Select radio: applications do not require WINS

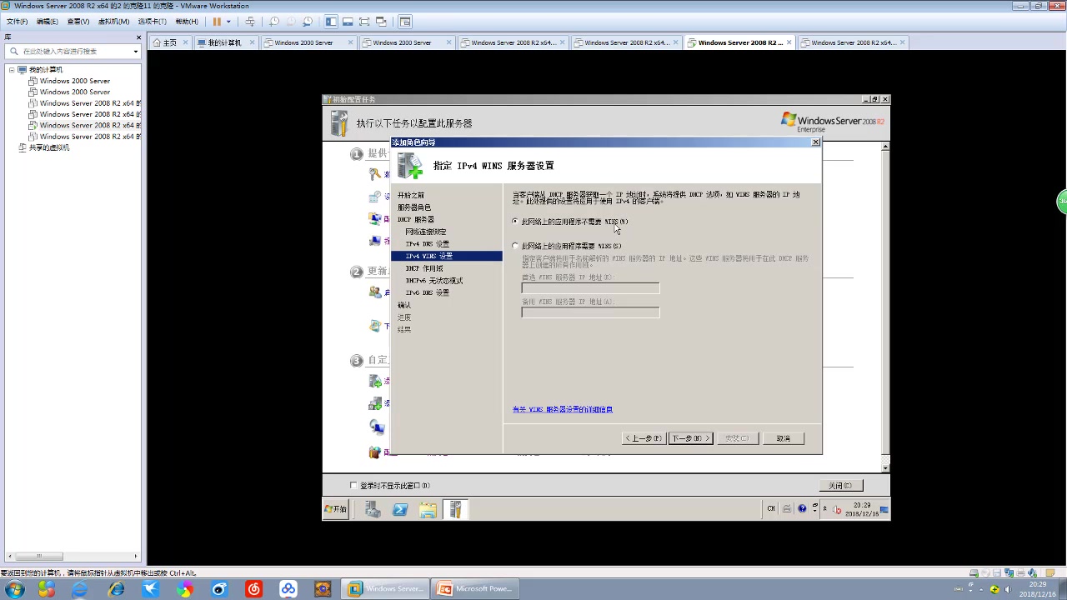(x=514, y=221)
